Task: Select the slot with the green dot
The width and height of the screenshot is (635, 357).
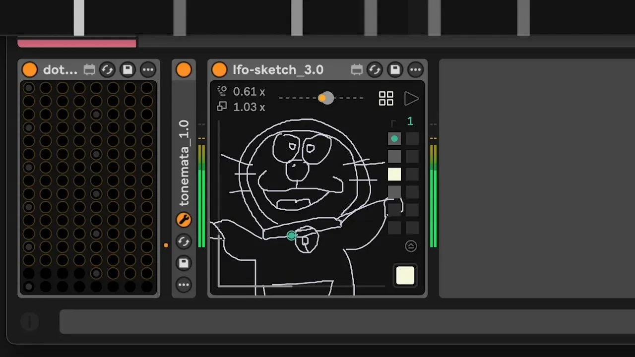Action: pos(394,139)
